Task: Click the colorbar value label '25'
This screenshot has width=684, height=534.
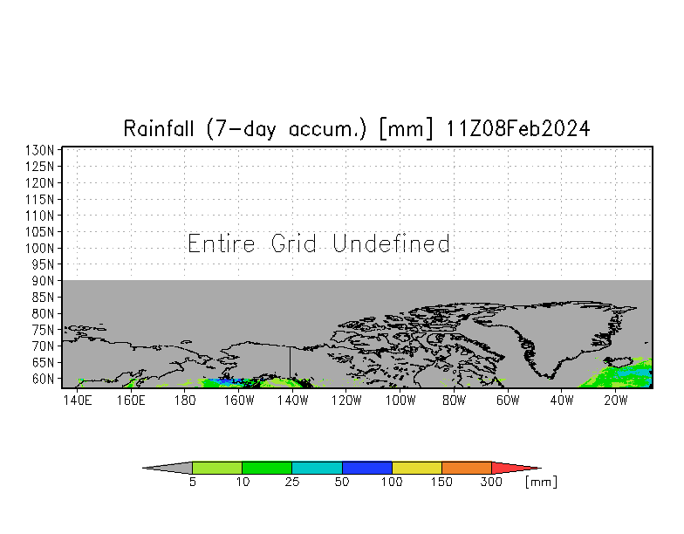Action: pos(291,482)
